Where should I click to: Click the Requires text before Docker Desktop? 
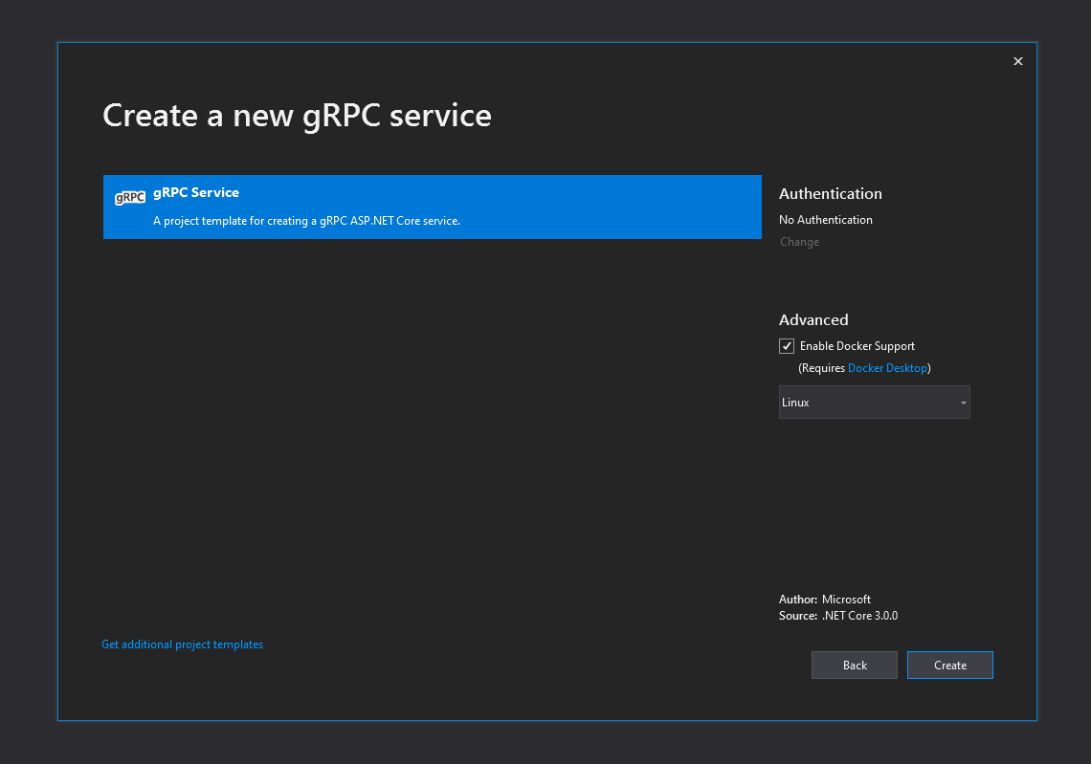point(823,368)
